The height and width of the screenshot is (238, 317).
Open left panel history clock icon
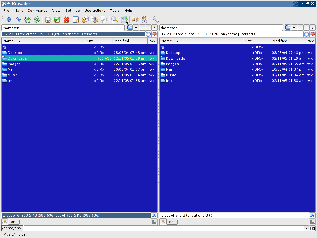pos(148,34)
